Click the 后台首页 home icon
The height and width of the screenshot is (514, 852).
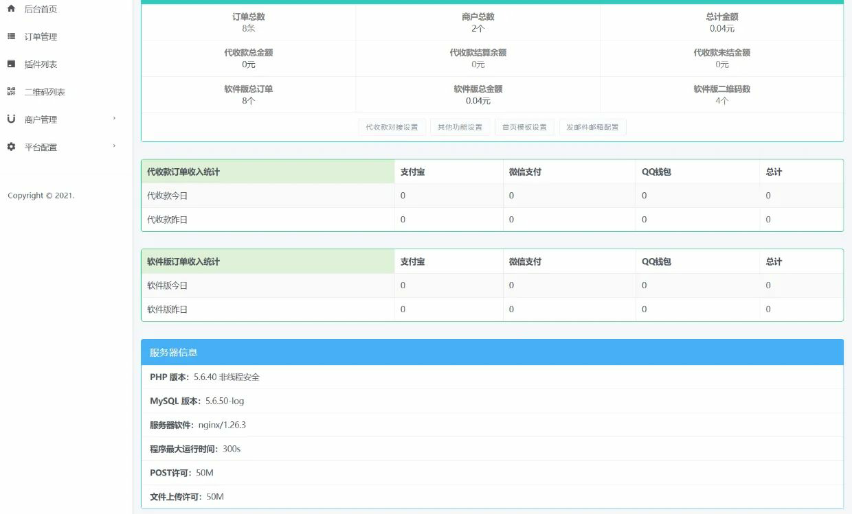point(11,9)
